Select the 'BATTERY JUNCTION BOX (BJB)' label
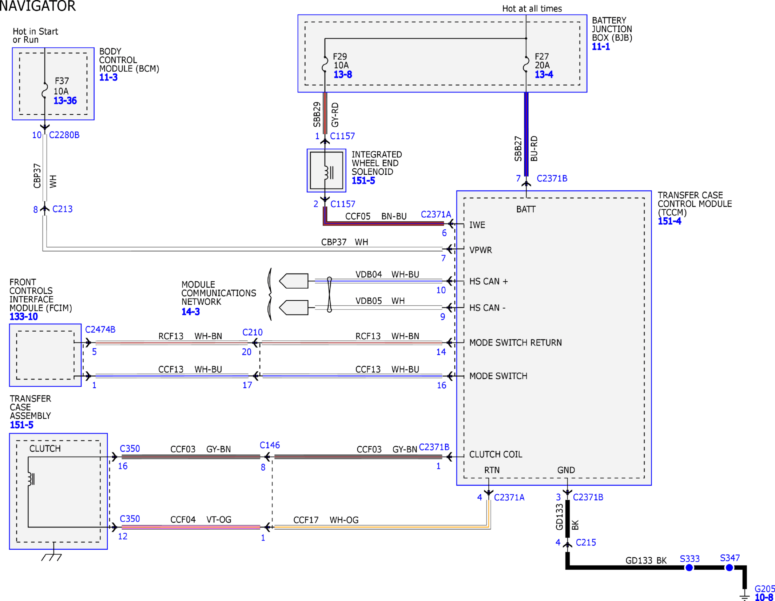This screenshot has height=601, width=775. pyautogui.click(x=612, y=29)
